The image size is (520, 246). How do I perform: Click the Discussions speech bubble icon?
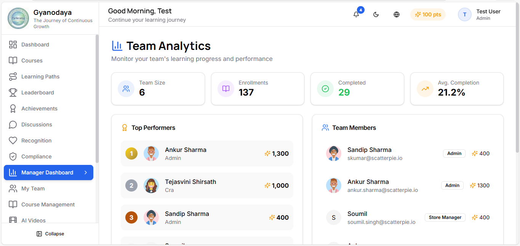13,125
